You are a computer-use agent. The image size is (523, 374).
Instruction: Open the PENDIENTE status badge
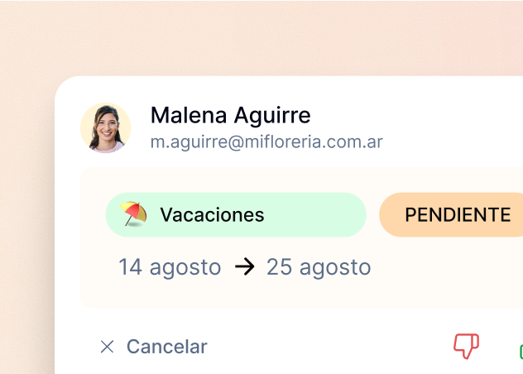451,214
